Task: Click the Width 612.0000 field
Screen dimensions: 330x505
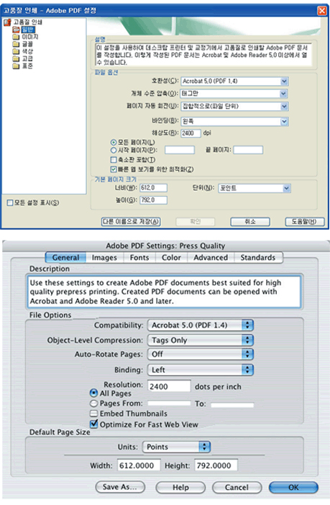Action: [x=139, y=465]
